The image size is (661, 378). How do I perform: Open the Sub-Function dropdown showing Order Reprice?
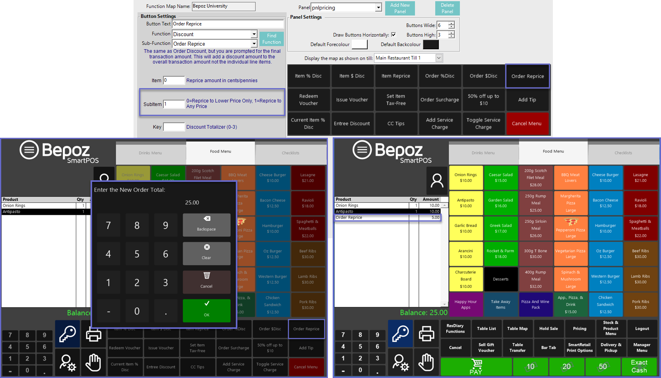[x=254, y=44]
